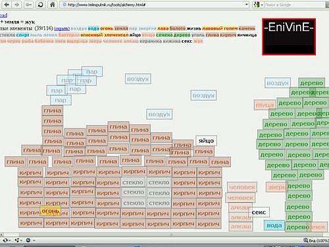Go to the home page icon
Viewport: 329px width, 247px height.
click(52, 5)
